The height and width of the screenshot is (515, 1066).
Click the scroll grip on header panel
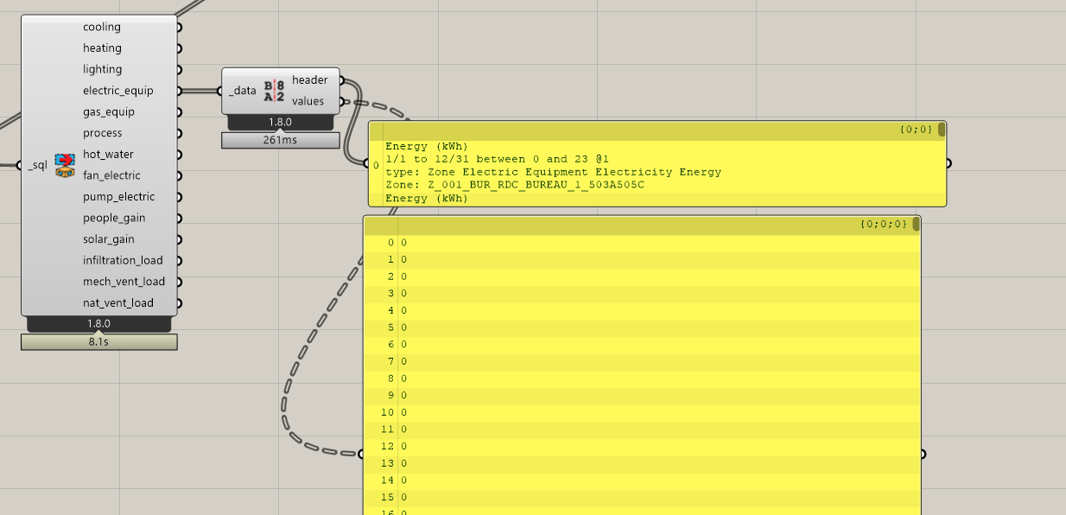pos(941,130)
